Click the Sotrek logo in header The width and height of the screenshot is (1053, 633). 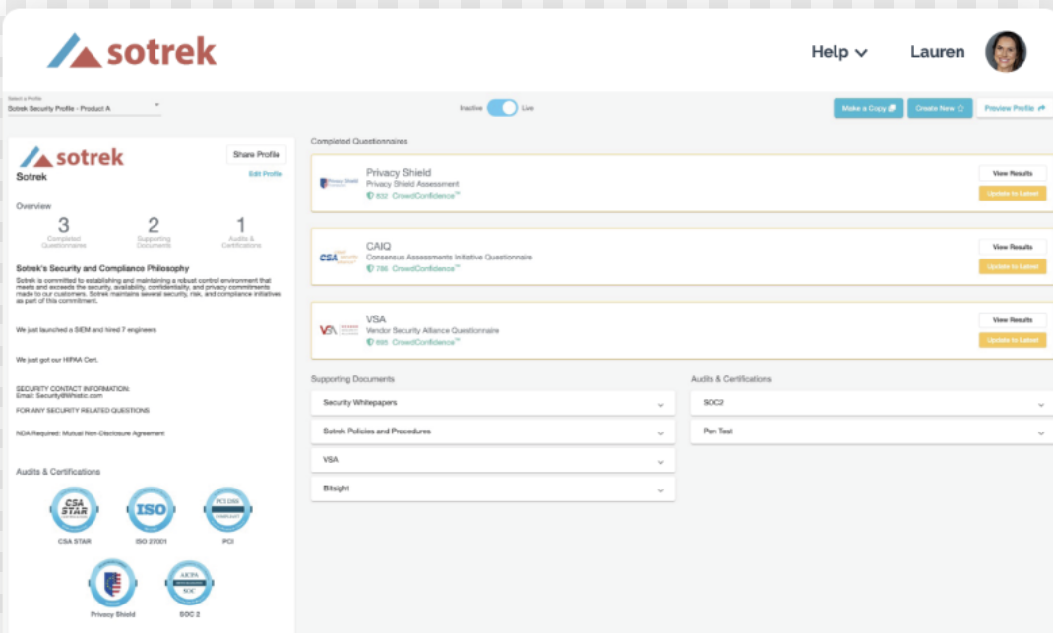(x=132, y=51)
